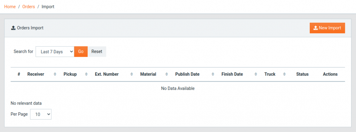Open the Orders breadcrumb link

(29, 7)
